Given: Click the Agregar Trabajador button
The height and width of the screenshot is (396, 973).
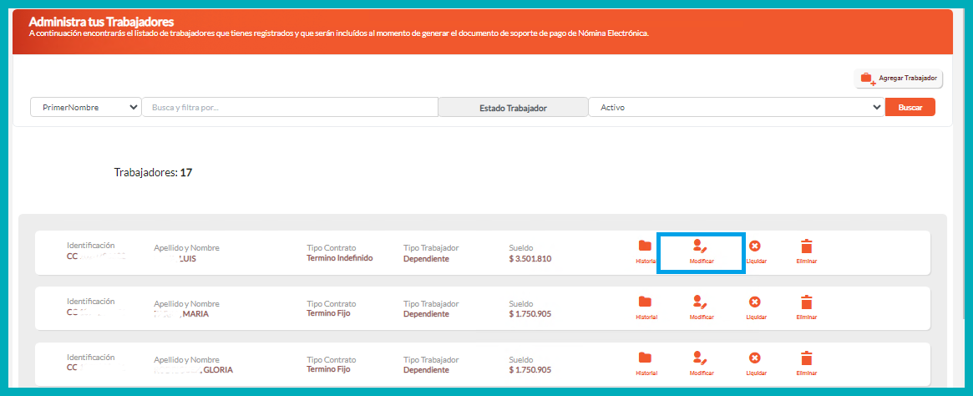Looking at the screenshot, I should point(899,79).
